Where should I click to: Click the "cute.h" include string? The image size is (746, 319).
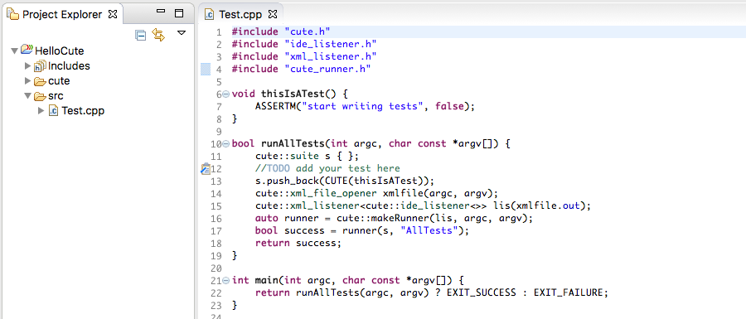[x=308, y=31]
